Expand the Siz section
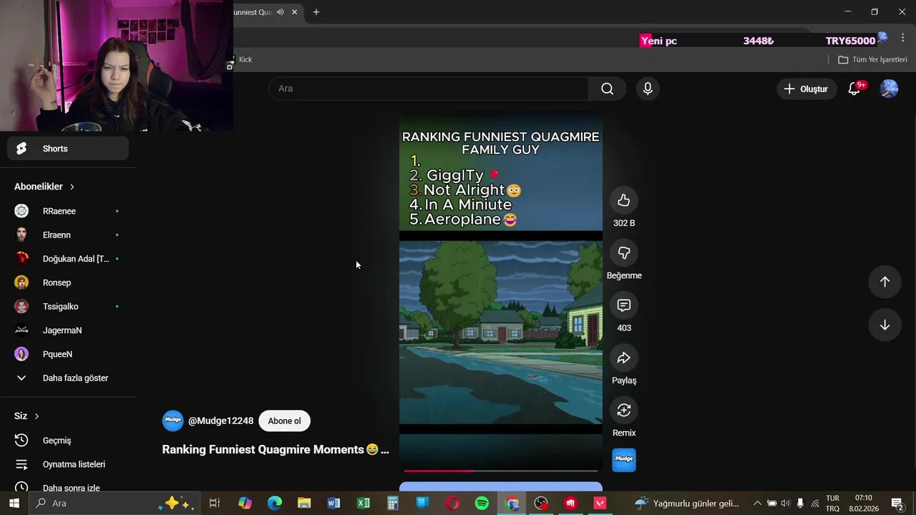 tap(26, 416)
